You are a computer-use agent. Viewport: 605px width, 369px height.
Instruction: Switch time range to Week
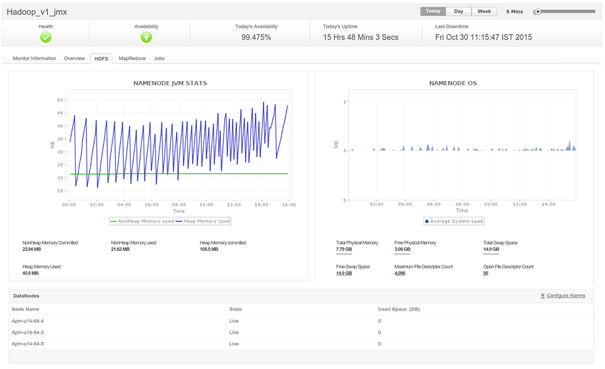click(483, 11)
